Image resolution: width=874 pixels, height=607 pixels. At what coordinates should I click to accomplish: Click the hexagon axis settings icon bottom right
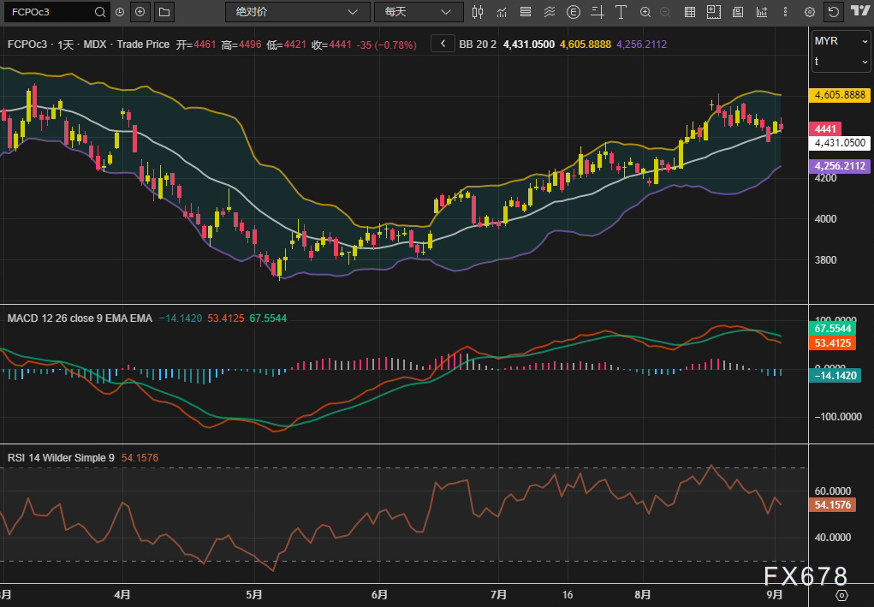tap(841, 594)
